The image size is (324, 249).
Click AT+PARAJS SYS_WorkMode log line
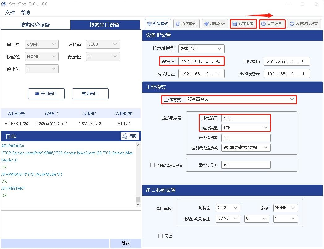point(32,174)
